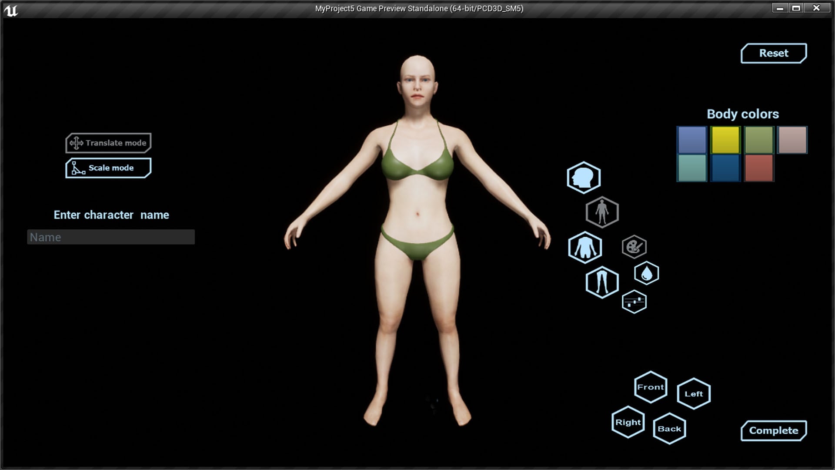Click the Name text input field

click(111, 237)
